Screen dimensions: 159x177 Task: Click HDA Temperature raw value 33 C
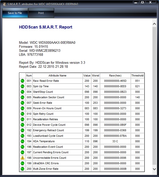(115, 141)
